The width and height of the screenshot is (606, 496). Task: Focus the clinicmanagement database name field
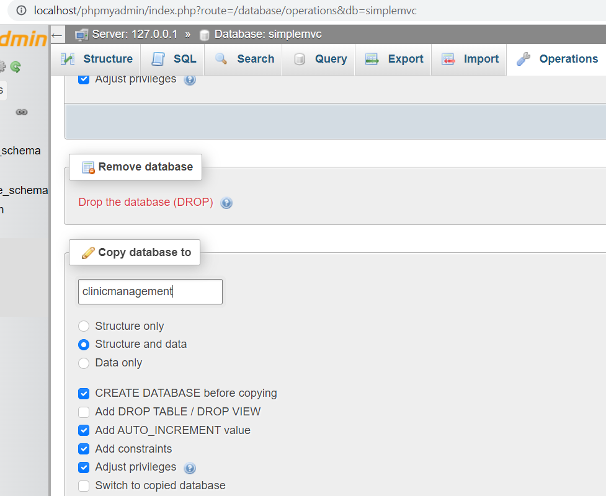click(150, 291)
